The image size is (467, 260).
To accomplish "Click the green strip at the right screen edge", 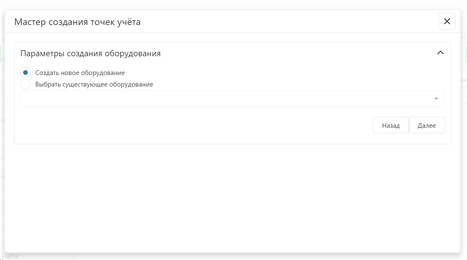I will pyautogui.click(x=466, y=54).
